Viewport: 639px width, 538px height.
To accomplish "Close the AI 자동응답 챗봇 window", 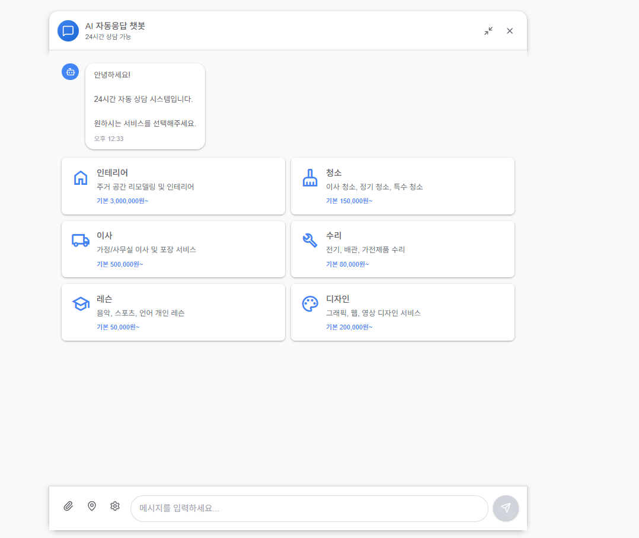I will coord(510,31).
